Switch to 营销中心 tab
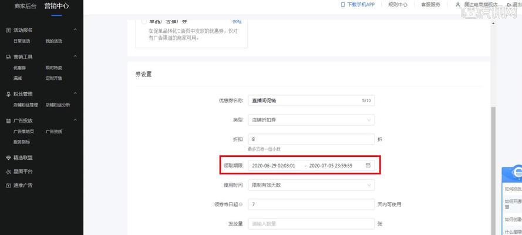522x235 pixels. tap(56, 6)
